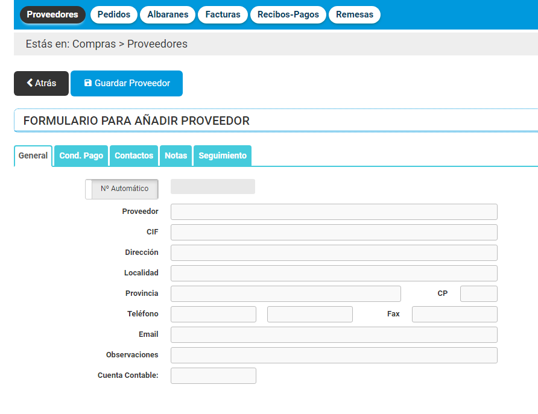Switch to the Notas tab
The image size is (538, 414).
pos(176,155)
